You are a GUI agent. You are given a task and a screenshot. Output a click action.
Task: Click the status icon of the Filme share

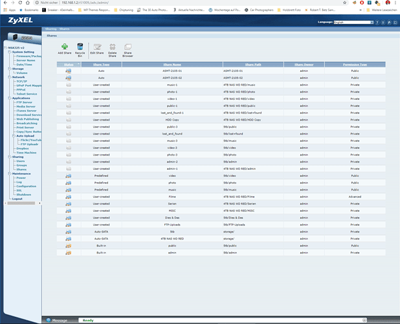pyautogui.click(x=69, y=197)
